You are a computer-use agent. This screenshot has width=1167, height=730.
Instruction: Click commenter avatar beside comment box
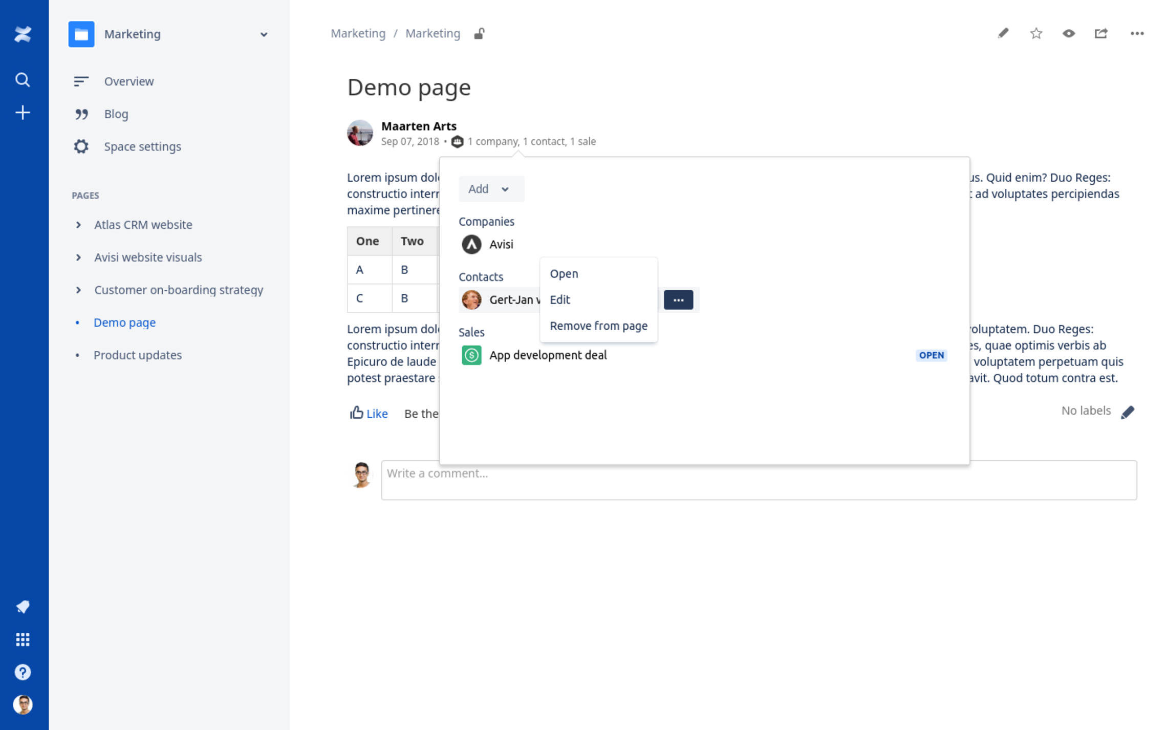[361, 475]
